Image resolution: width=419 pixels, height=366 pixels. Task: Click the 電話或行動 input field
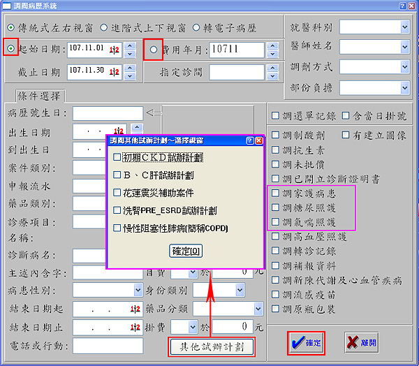click(x=108, y=345)
